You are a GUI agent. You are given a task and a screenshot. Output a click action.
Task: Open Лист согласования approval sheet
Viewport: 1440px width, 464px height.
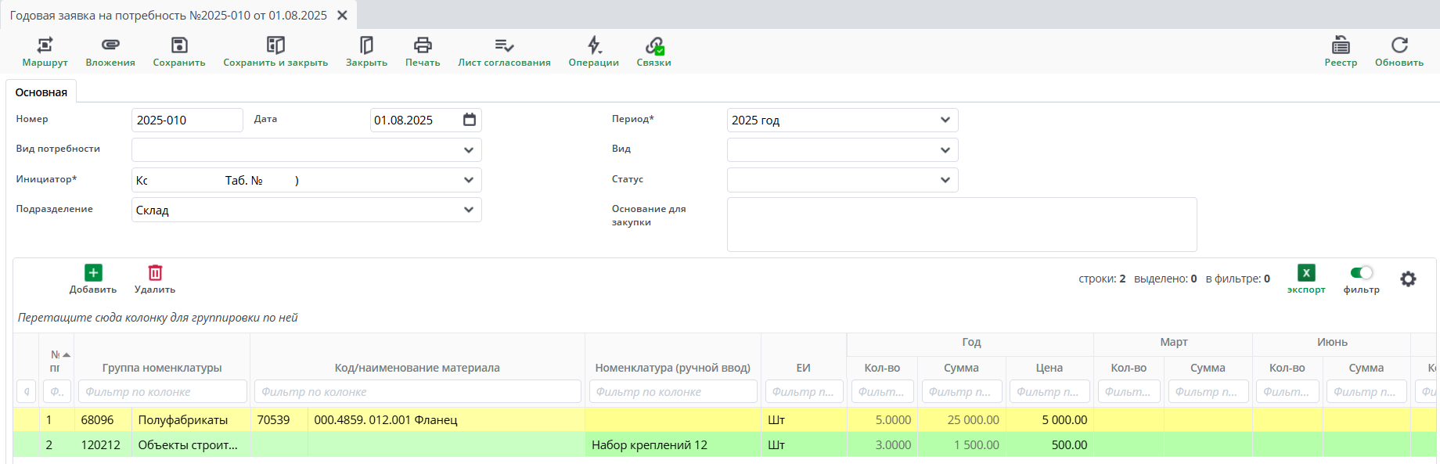pos(504,52)
